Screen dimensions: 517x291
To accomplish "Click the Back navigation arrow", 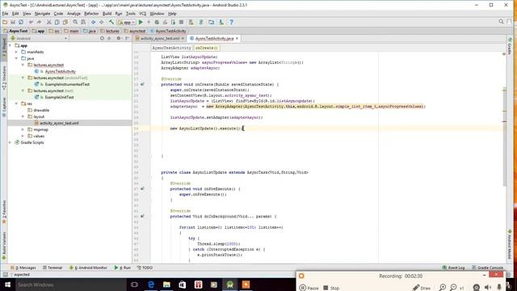I will 94,22.
